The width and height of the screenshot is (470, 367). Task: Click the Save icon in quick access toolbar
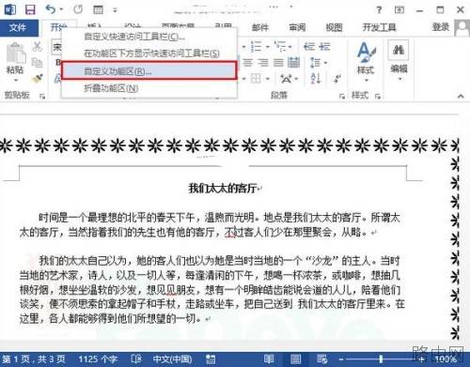pyautogui.click(x=30, y=9)
